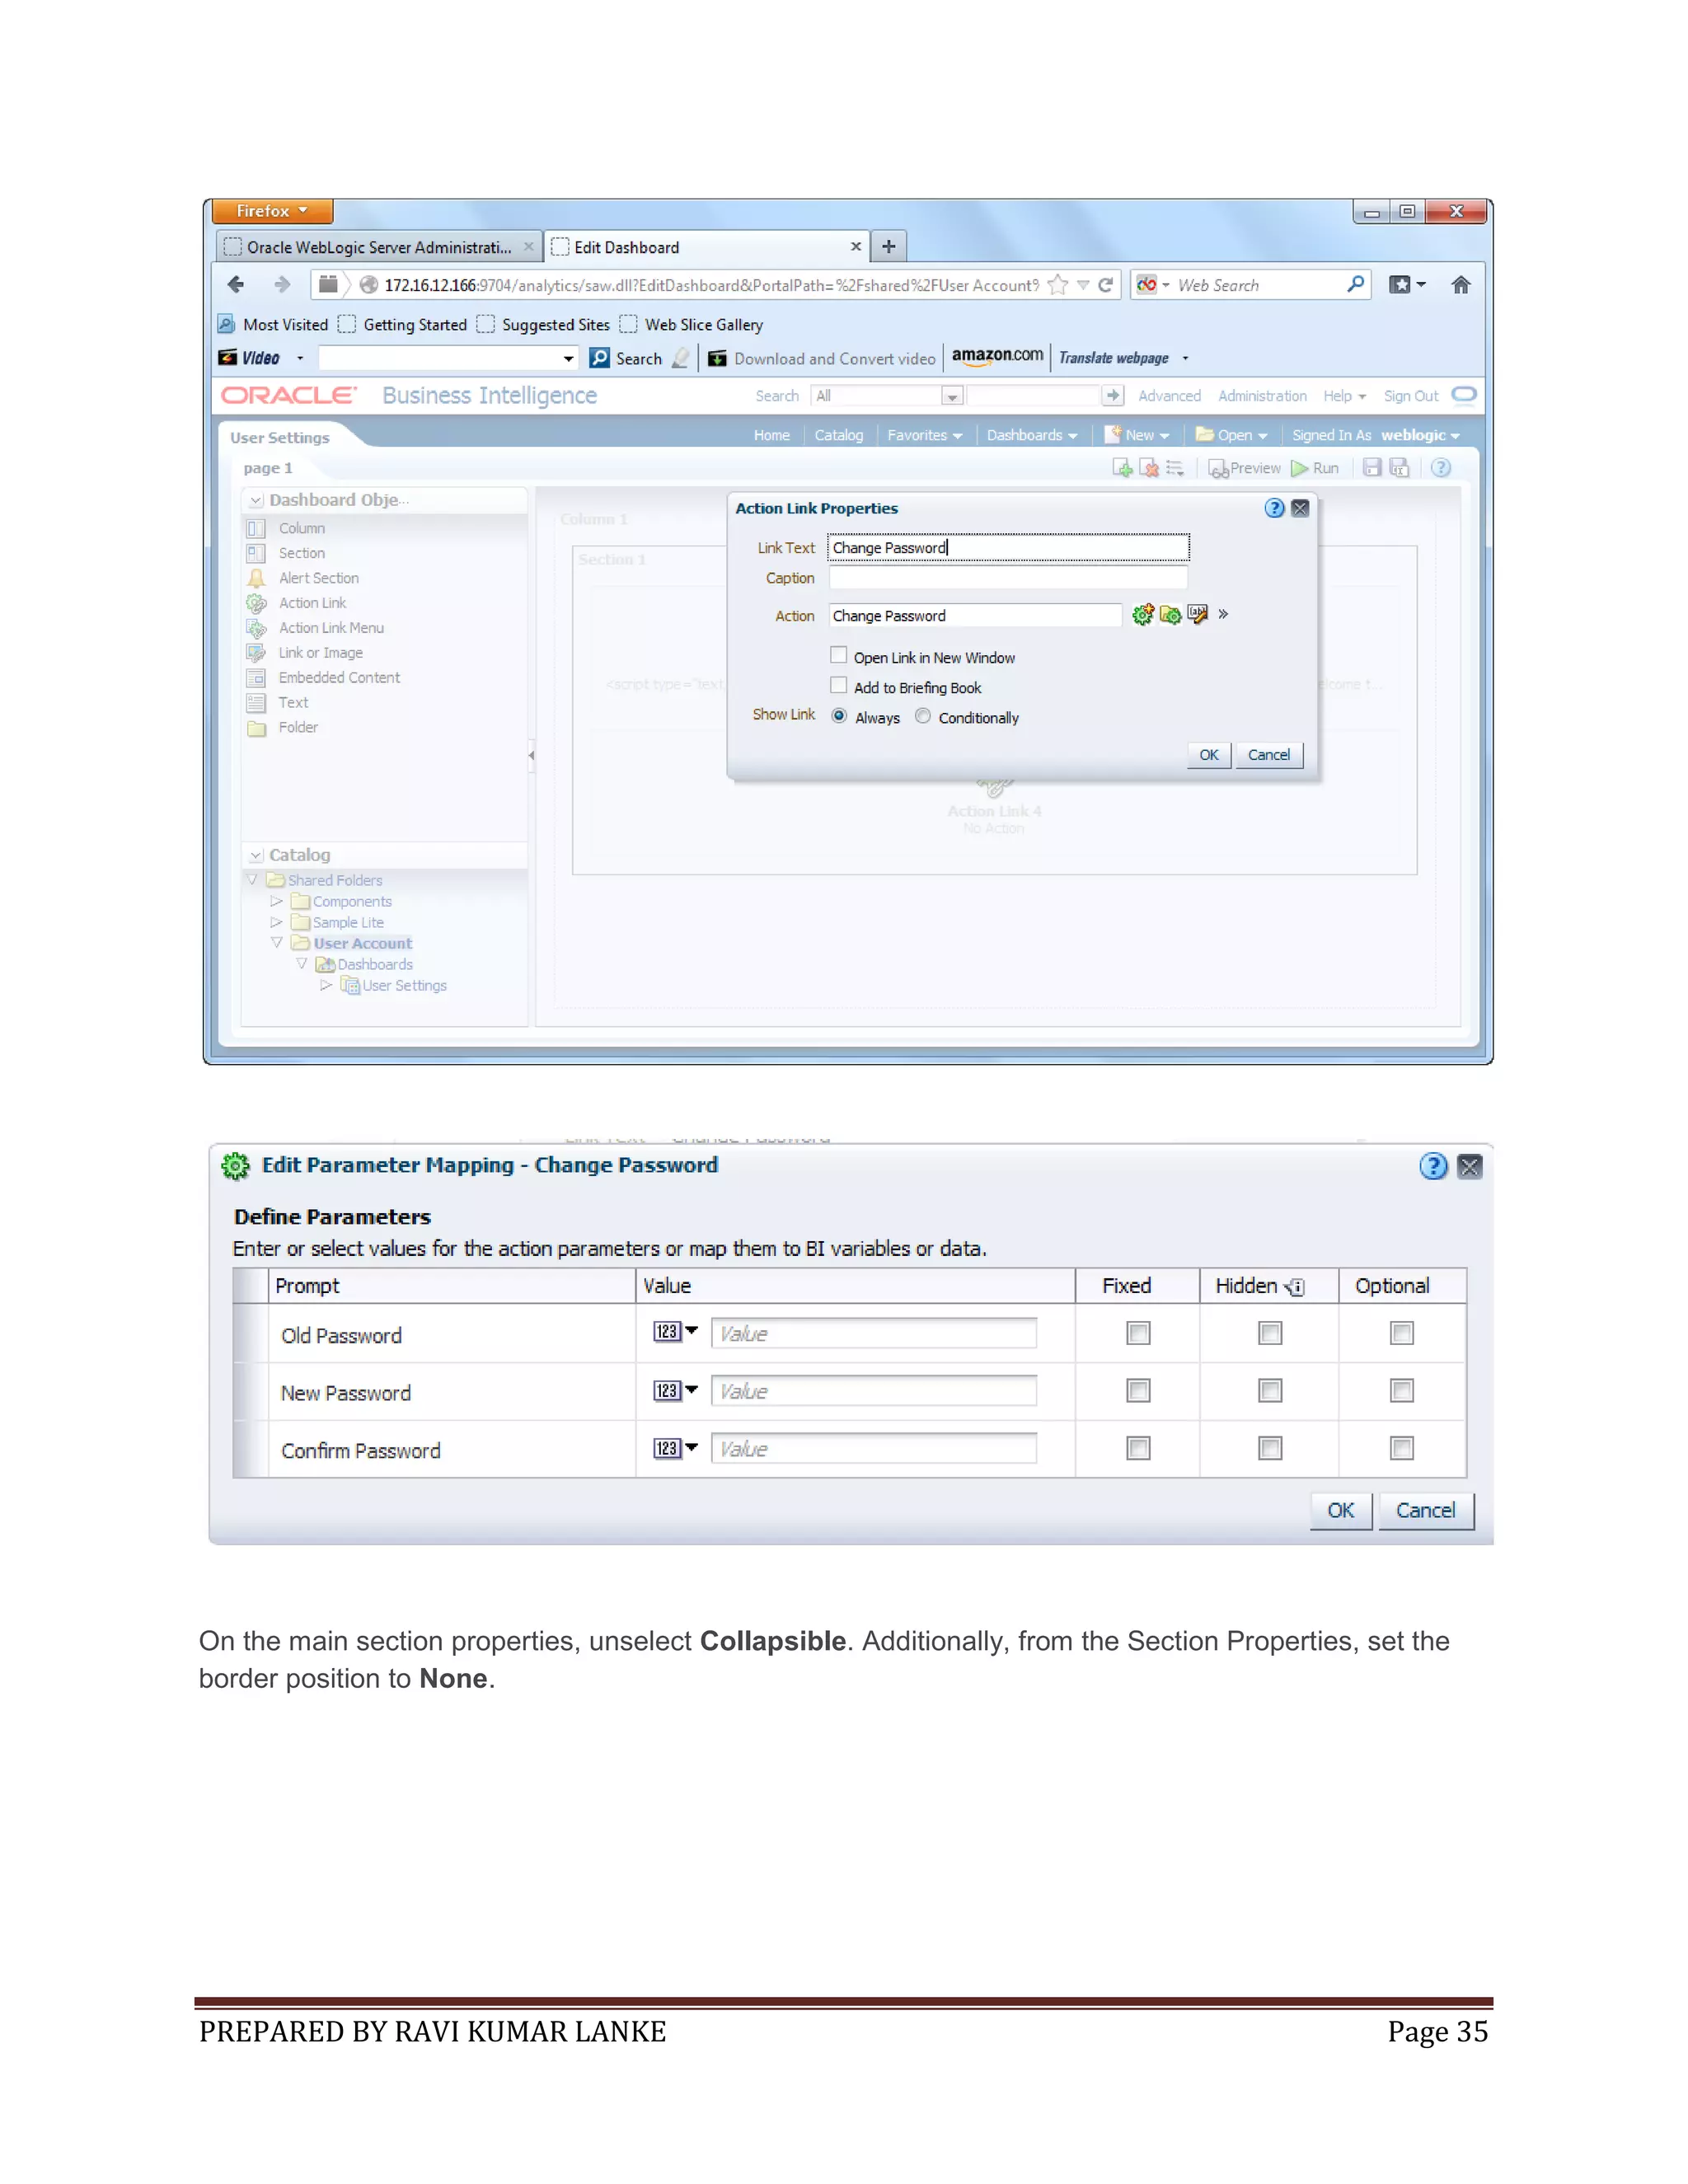This screenshot has height=2184, width=1688.
Task: Check Add to Briefing Book
Action: click(x=839, y=685)
